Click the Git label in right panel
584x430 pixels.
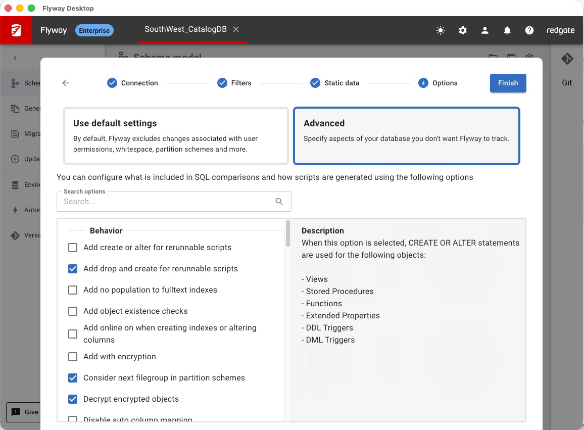pos(567,83)
